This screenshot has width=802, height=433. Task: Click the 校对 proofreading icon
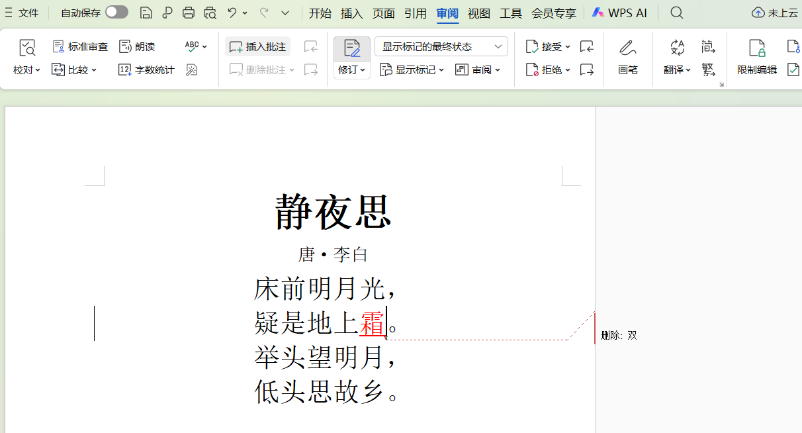pos(27,48)
